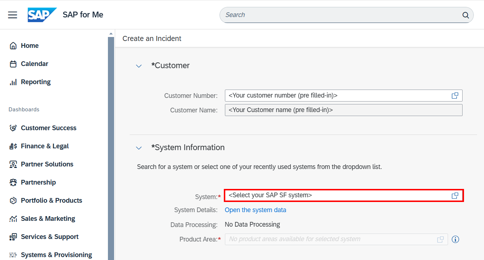This screenshot has height=260, width=484.
Task: Click the Dashboards section label
Action: 24,110
